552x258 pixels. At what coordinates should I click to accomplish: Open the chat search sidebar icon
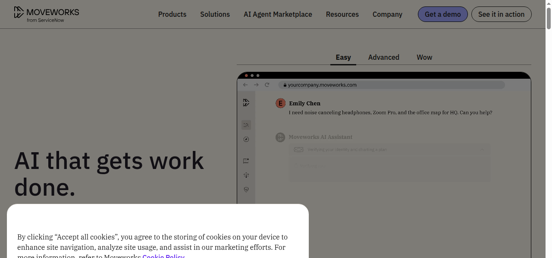click(x=246, y=125)
